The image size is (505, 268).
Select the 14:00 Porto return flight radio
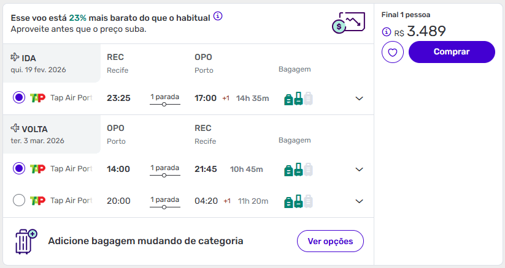(x=19, y=169)
